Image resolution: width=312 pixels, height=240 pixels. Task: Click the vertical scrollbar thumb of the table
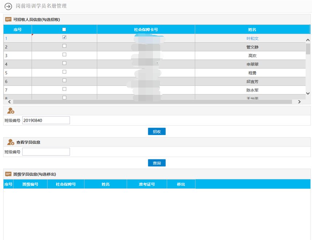click(308, 49)
